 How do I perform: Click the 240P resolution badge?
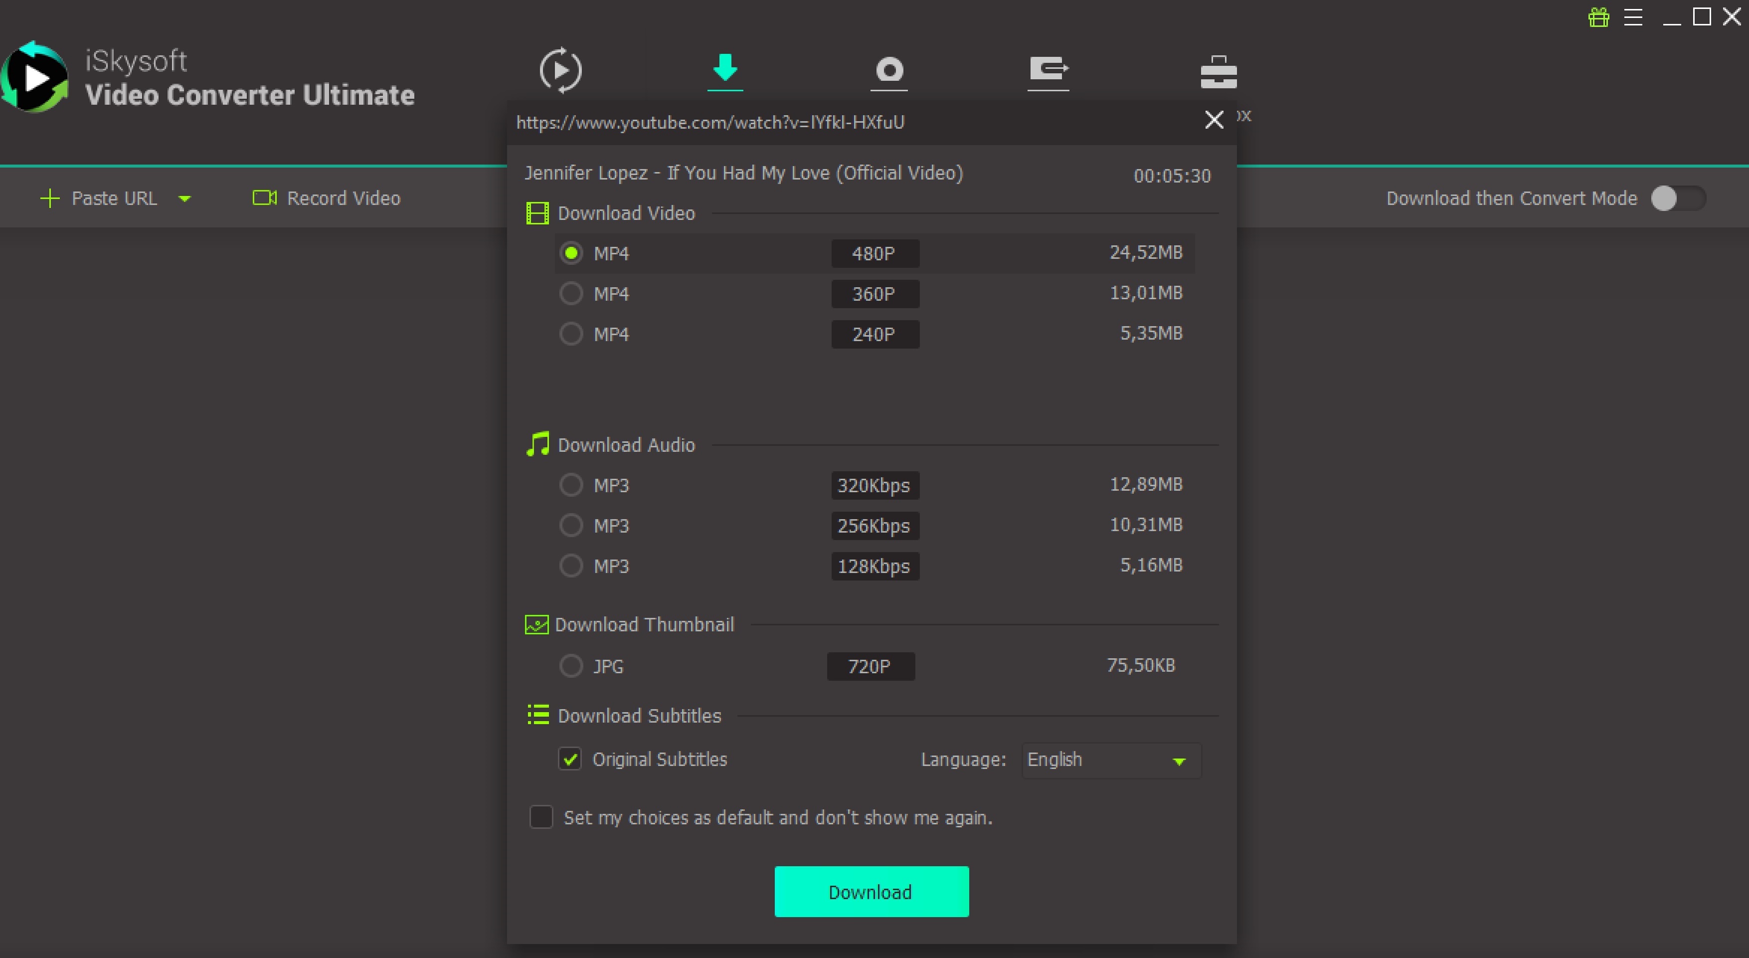point(875,334)
